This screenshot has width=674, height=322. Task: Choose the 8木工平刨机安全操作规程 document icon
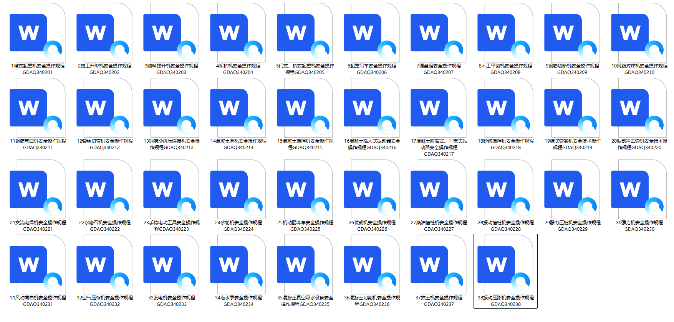tap(505, 33)
